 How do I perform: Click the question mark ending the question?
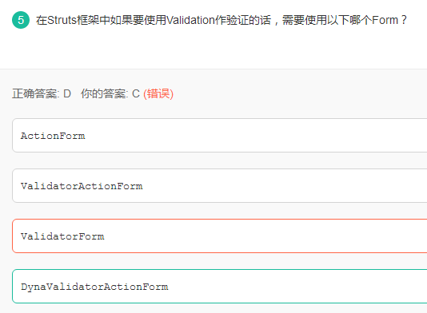pos(404,20)
